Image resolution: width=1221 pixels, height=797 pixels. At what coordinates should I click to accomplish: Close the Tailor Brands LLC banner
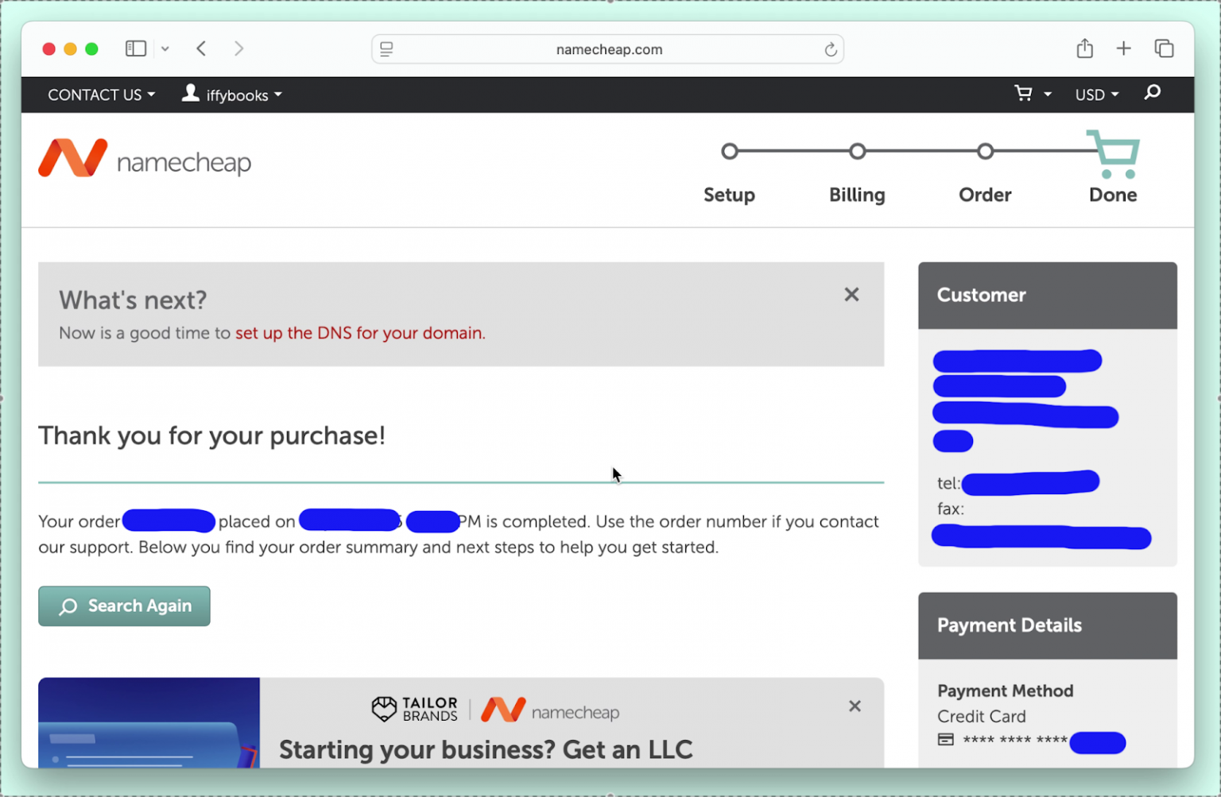(855, 706)
